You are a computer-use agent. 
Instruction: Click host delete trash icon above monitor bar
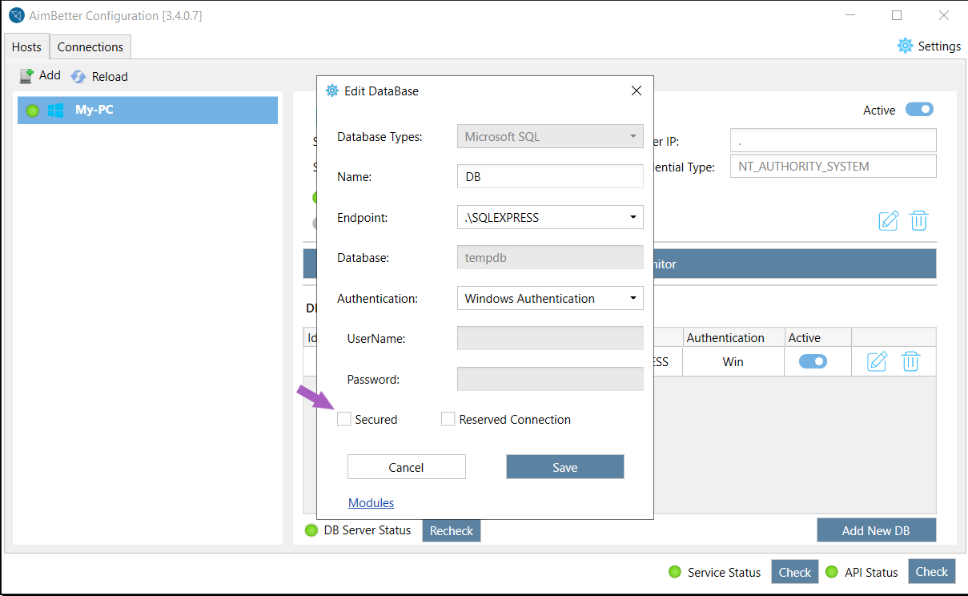click(919, 220)
